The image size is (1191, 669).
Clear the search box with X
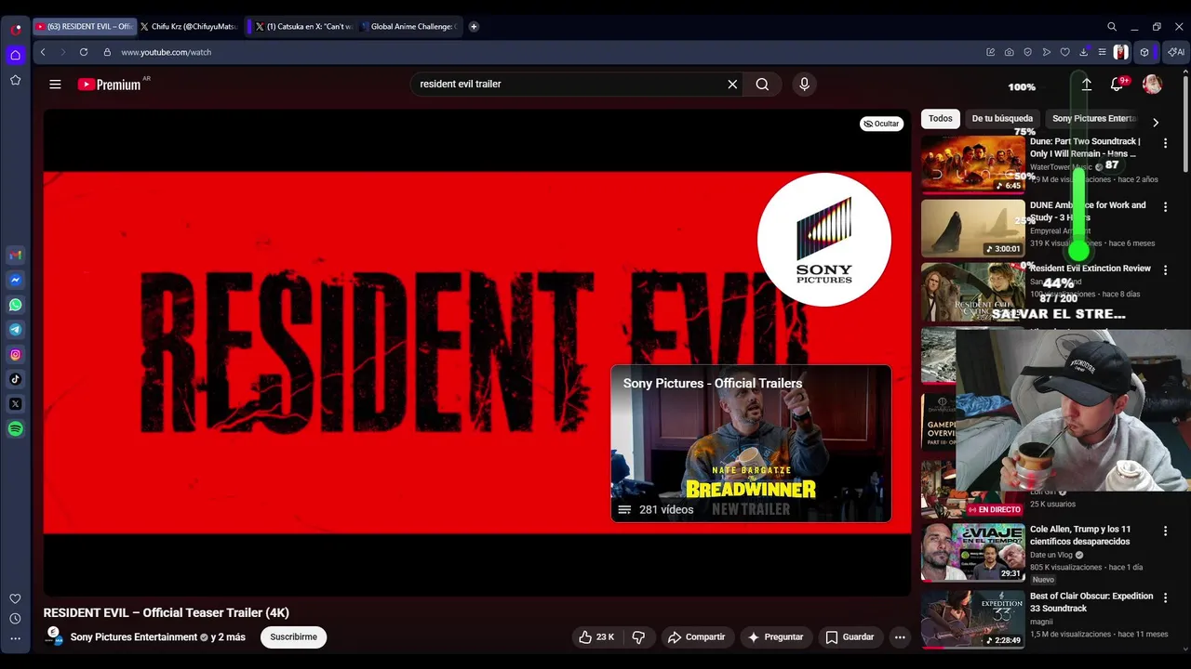732,84
